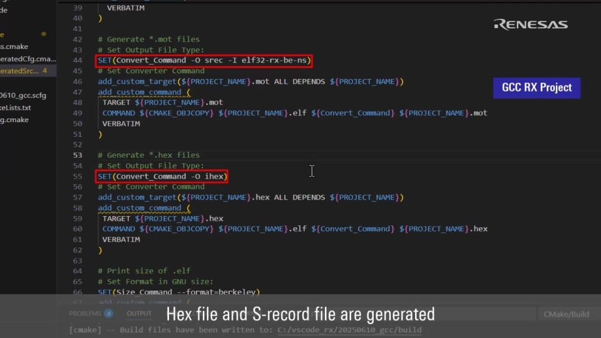
Task: Click the 4 problems badge on GeneratedSrc
Action: pyautogui.click(x=44, y=71)
